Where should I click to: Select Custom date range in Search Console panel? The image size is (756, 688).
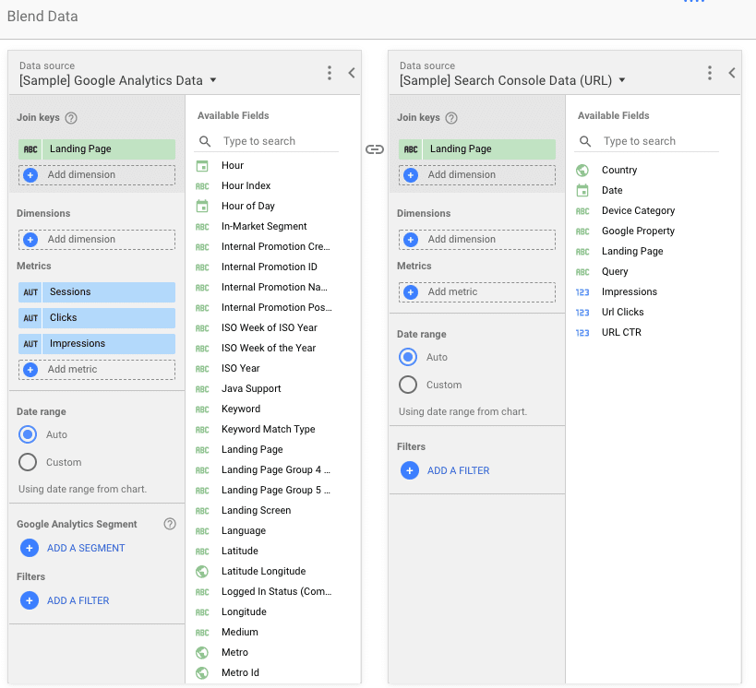pos(408,385)
